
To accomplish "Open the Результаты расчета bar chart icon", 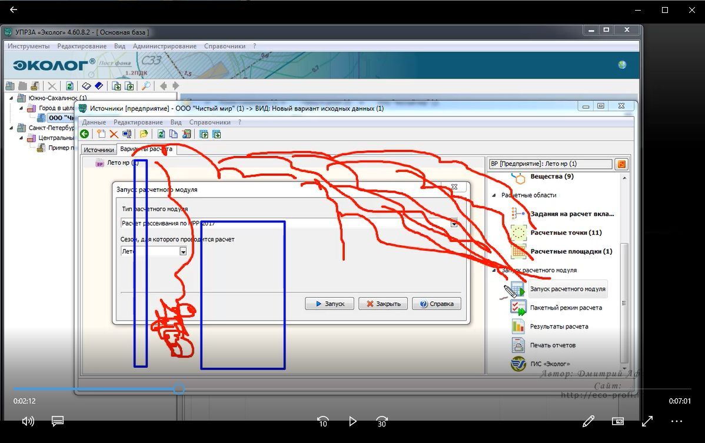I will pyautogui.click(x=518, y=326).
